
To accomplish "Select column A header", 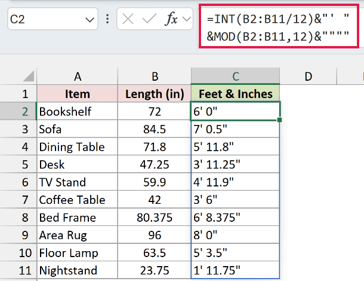I will 78,77.
